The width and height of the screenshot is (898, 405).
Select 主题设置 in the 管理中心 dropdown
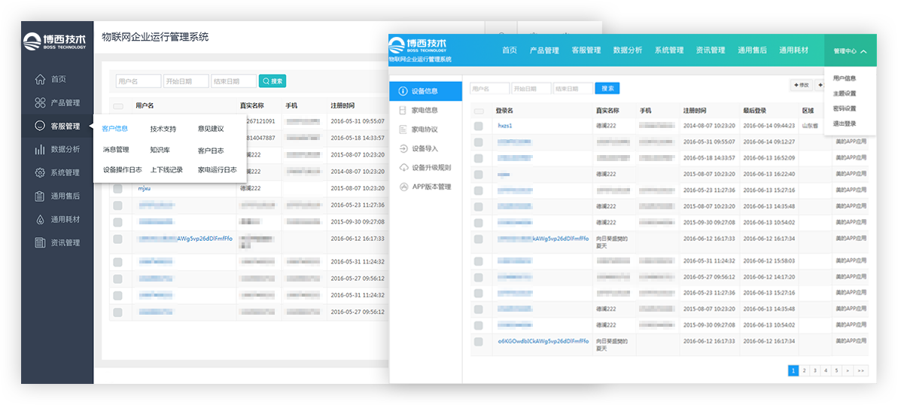845,93
